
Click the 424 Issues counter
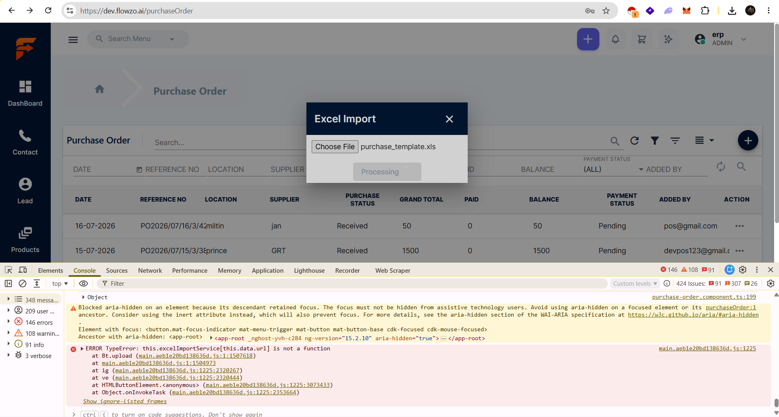click(x=717, y=284)
